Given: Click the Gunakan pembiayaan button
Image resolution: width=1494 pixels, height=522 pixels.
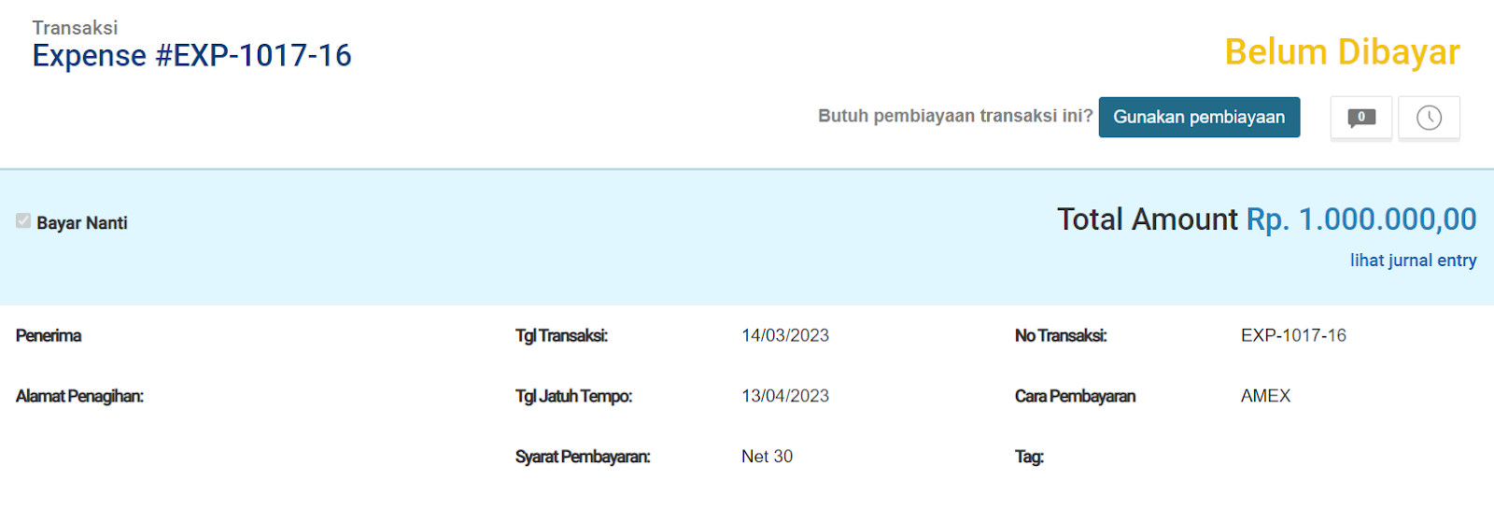Looking at the screenshot, I should click(x=1199, y=117).
